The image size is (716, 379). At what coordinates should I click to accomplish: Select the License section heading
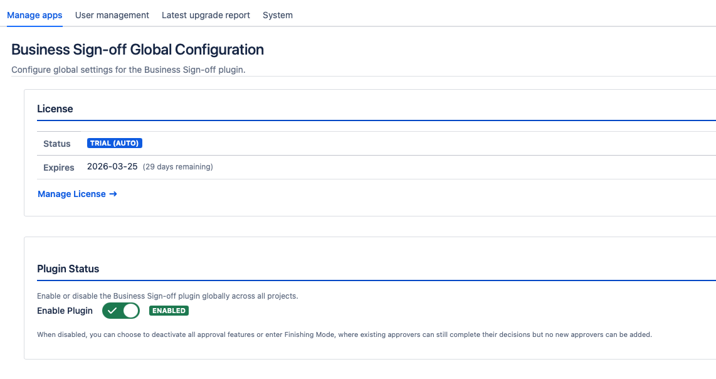click(55, 109)
